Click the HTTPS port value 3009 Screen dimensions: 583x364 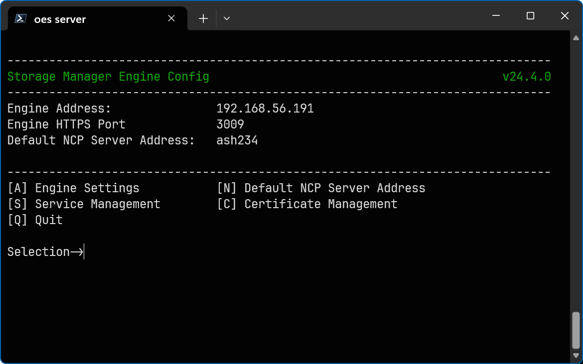(230, 124)
